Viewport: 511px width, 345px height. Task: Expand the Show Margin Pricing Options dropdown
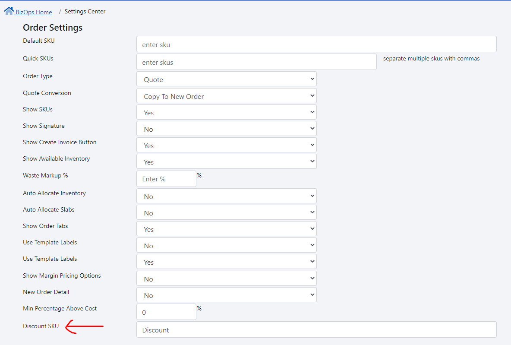(226, 279)
